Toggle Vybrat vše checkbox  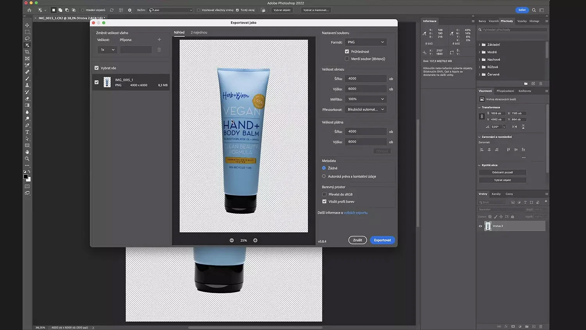pyautogui.click(x=96, y=68)
